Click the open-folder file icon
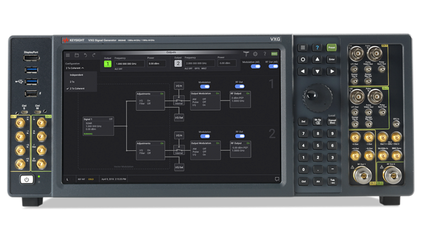This screenshot has height=237, width=421. [76, 55]
